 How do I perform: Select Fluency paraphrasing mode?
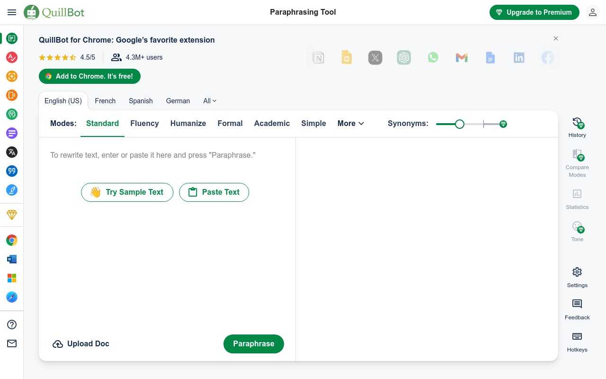click(144, 123)
